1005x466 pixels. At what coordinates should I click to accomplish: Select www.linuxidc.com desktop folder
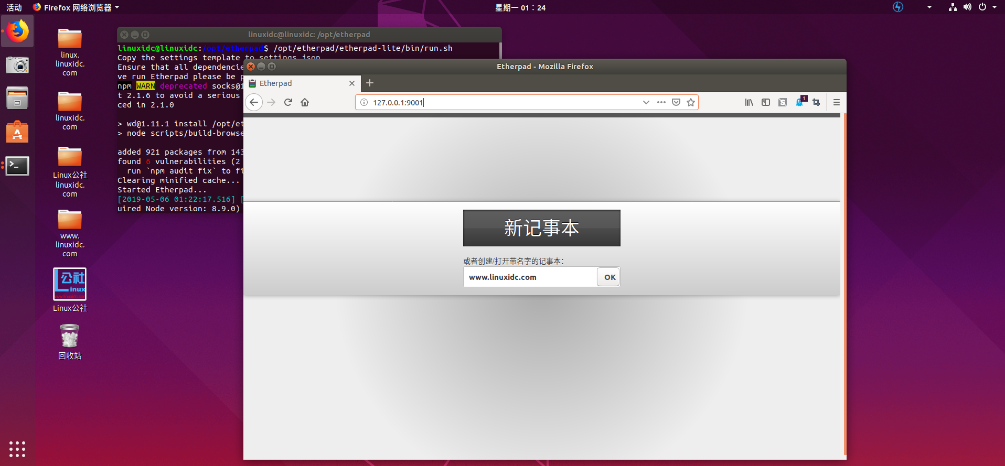pos(70,233)
